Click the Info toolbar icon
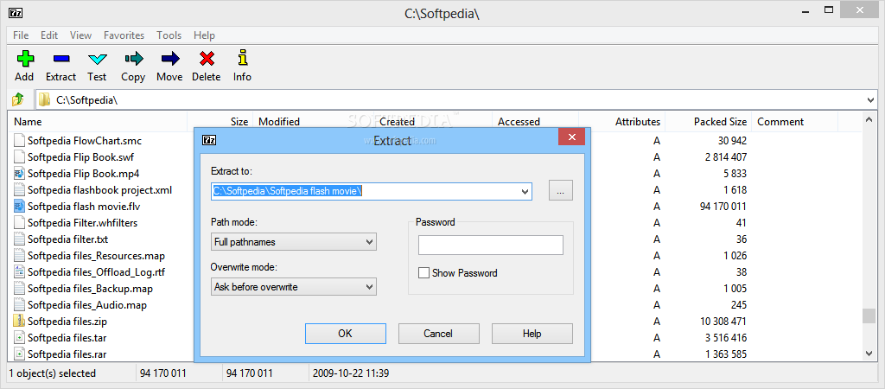The width and height of the screenshot is (885, 389). [243, 58]
